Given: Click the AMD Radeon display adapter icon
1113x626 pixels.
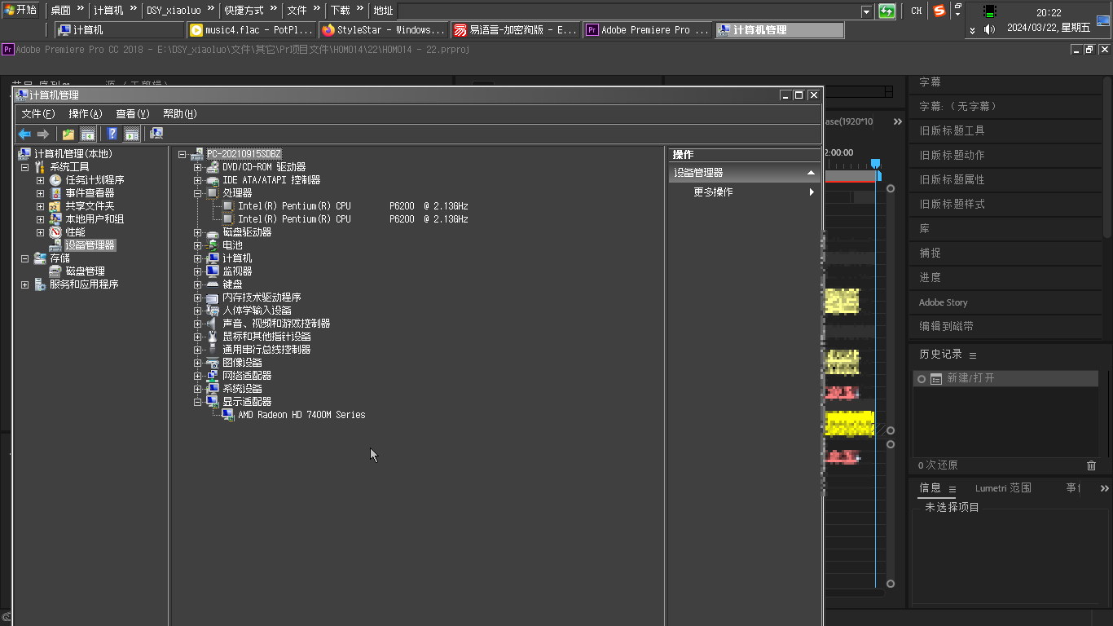Looking at the screenshot, I should [228, 415].
